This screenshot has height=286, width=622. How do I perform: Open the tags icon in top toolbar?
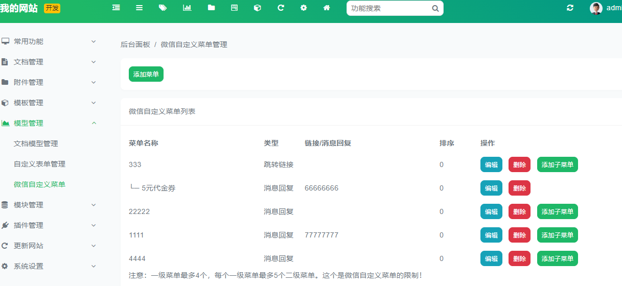(x=163, y=8)
